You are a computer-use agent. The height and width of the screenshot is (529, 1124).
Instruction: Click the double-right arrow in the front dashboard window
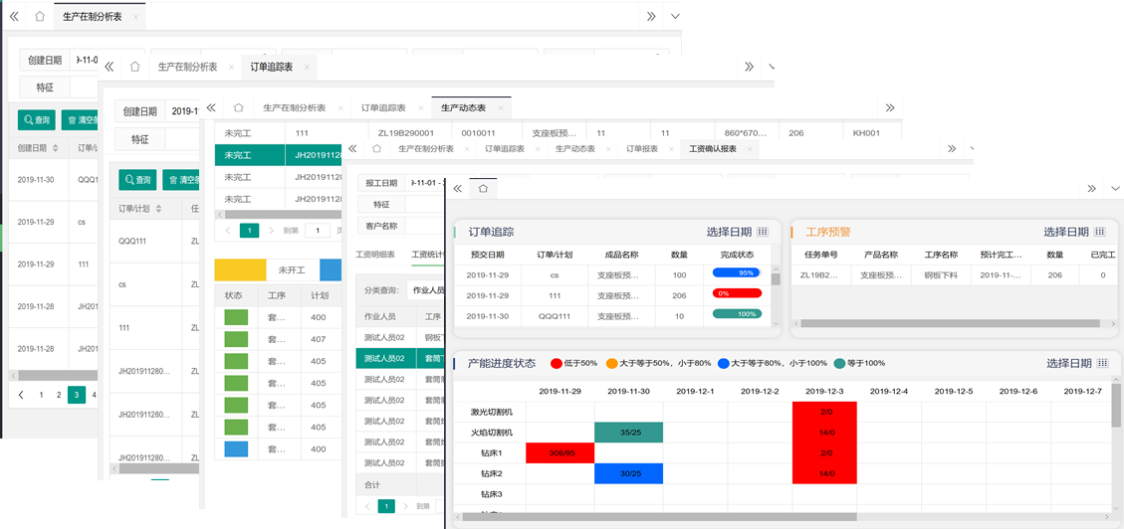1091,188
